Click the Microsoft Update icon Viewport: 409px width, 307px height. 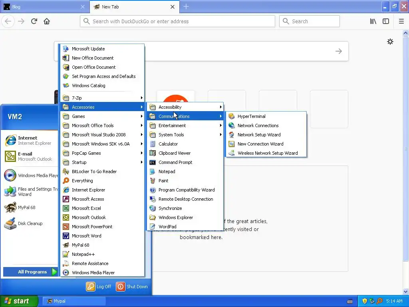66,49
